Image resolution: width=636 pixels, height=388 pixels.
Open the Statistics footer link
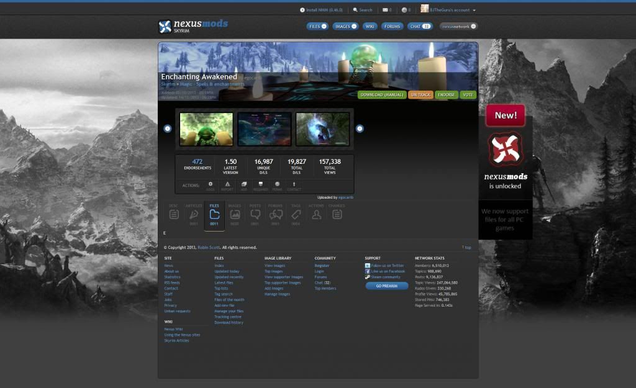click(173, 277)
